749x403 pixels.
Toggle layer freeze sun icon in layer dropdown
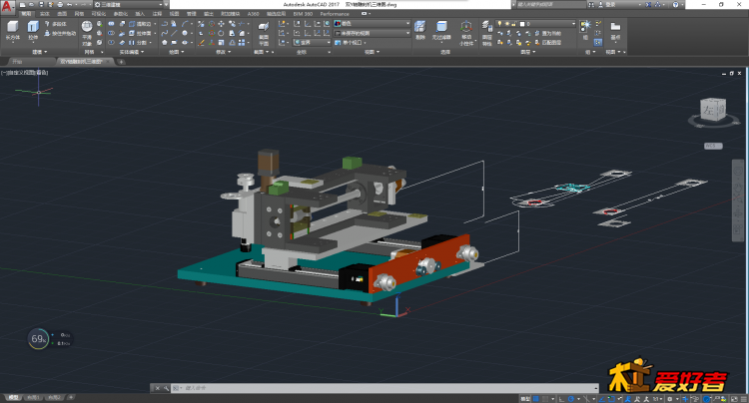point(506,24)
